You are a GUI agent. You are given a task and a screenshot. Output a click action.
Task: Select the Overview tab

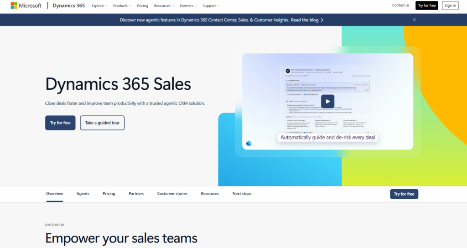point(55,194)
